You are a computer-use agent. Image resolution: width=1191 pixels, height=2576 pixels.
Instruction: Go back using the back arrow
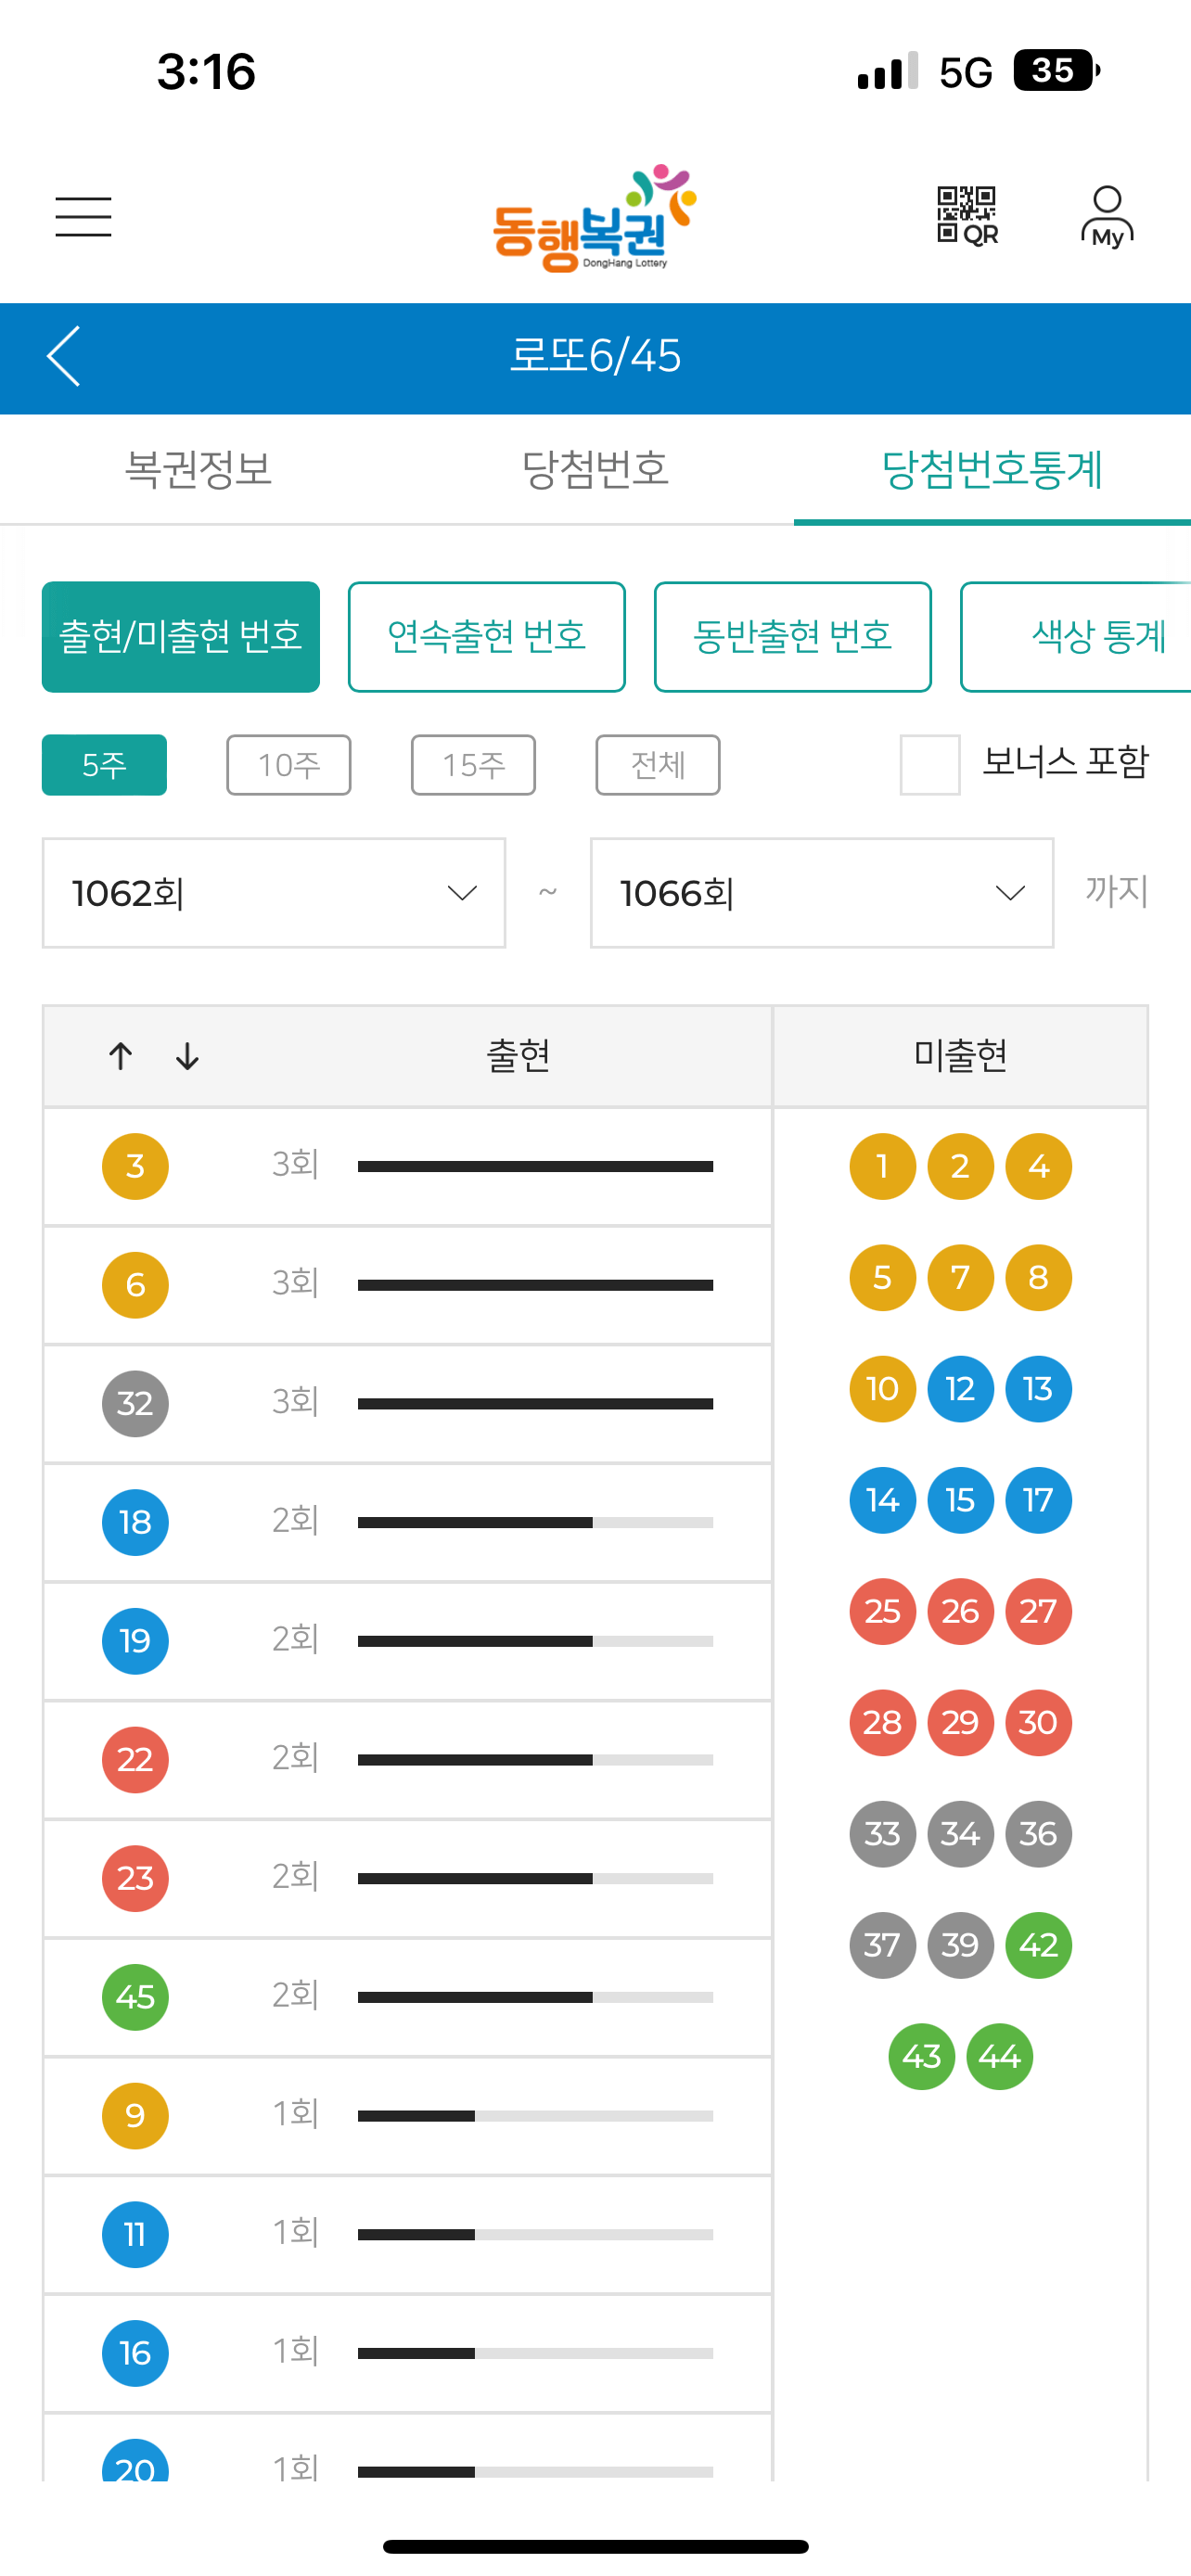[x=63, y=358]
